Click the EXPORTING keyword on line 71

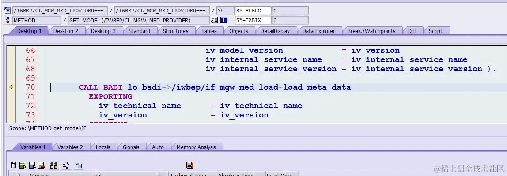[110, 97]
